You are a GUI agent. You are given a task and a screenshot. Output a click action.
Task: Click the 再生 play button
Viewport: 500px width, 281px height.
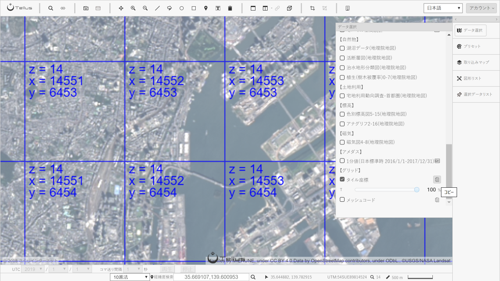coord(167,269)
